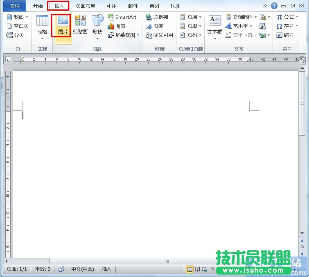Screen dimensions: 309x277
Task: Open the 符号 (Symbol) menu
Action: point(287,26)
